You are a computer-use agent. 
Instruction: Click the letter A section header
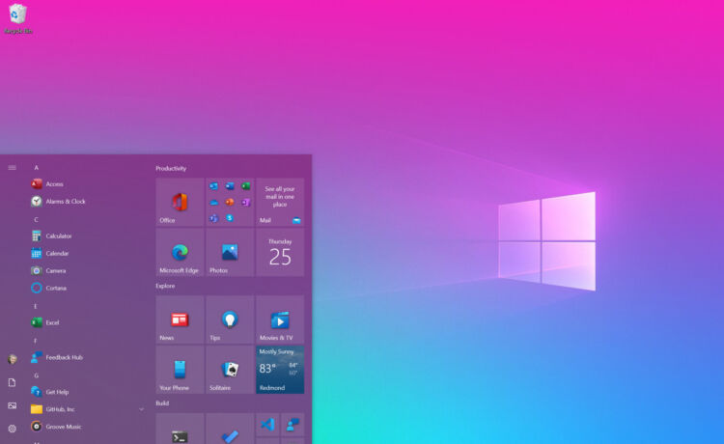36,168
